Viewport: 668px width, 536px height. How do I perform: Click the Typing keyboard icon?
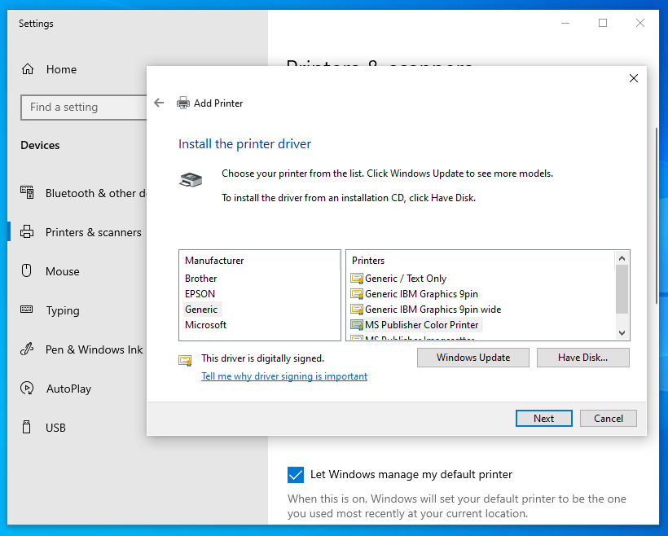(26, 310)
